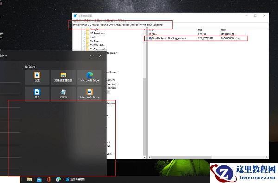Image resolution: width=278 pixels, height=183 pixels.
Task: Click the Intel folder icon in tree
Action: click(x=88, y=37)
